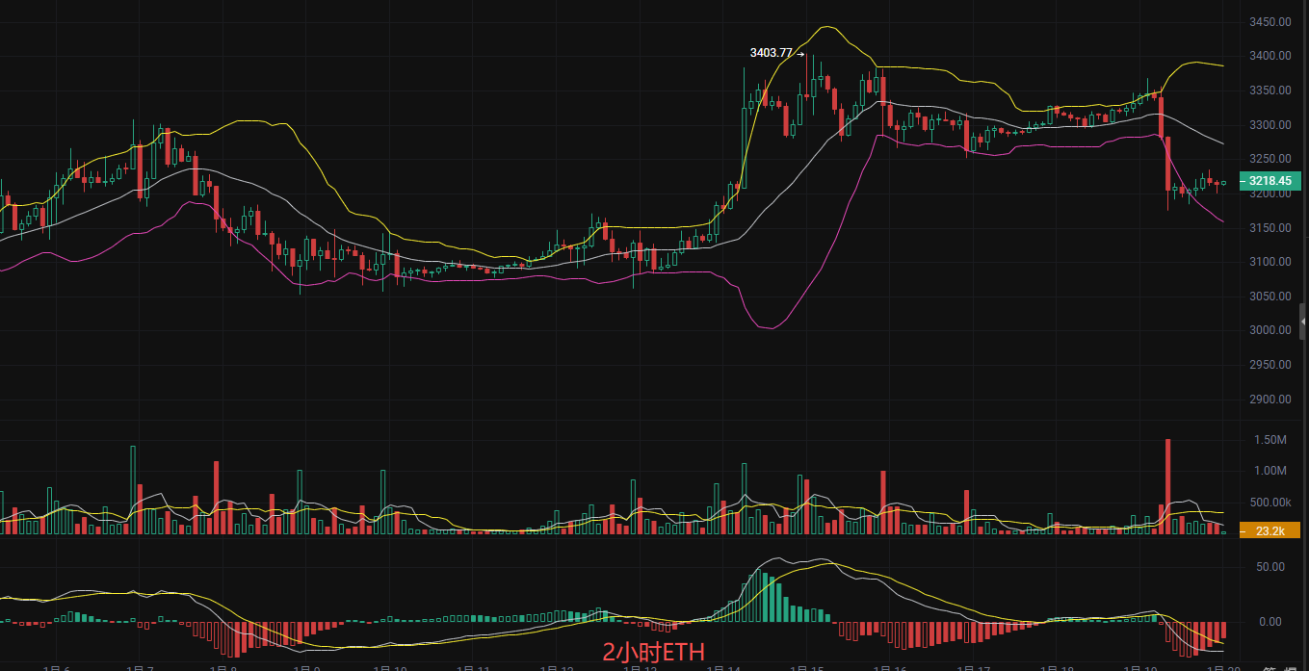
Task: Select the 3100.00 price axis label
Action: pos(1269,262)
